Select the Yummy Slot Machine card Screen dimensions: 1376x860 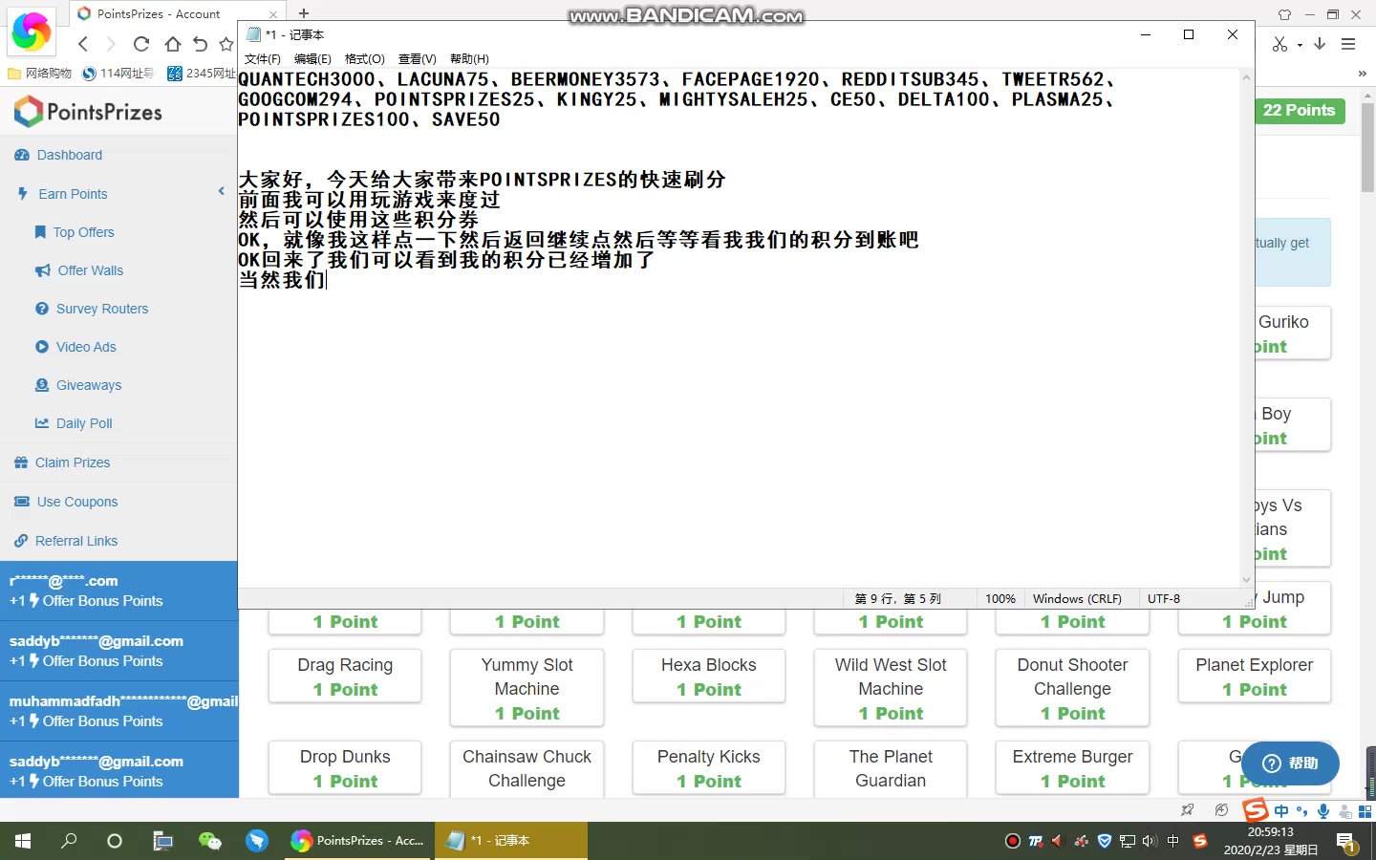527,688
